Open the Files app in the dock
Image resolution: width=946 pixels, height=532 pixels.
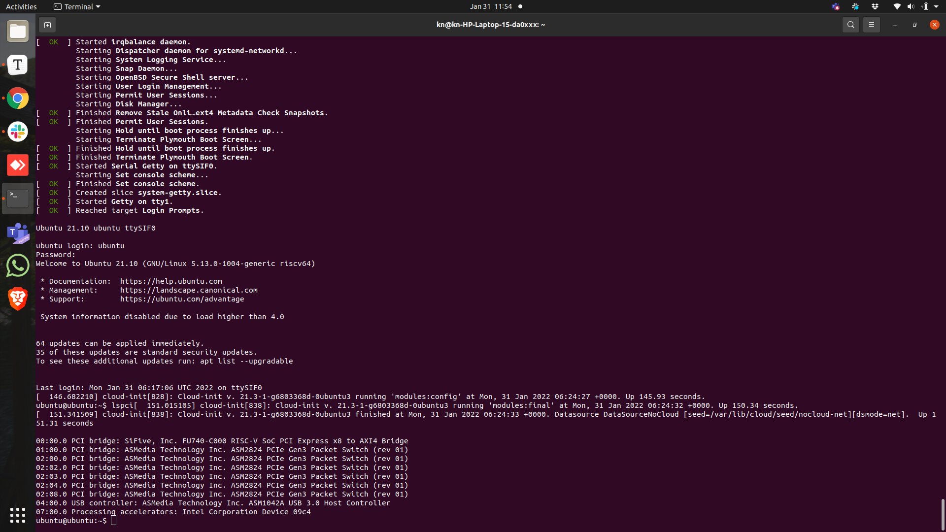(18, 32)
